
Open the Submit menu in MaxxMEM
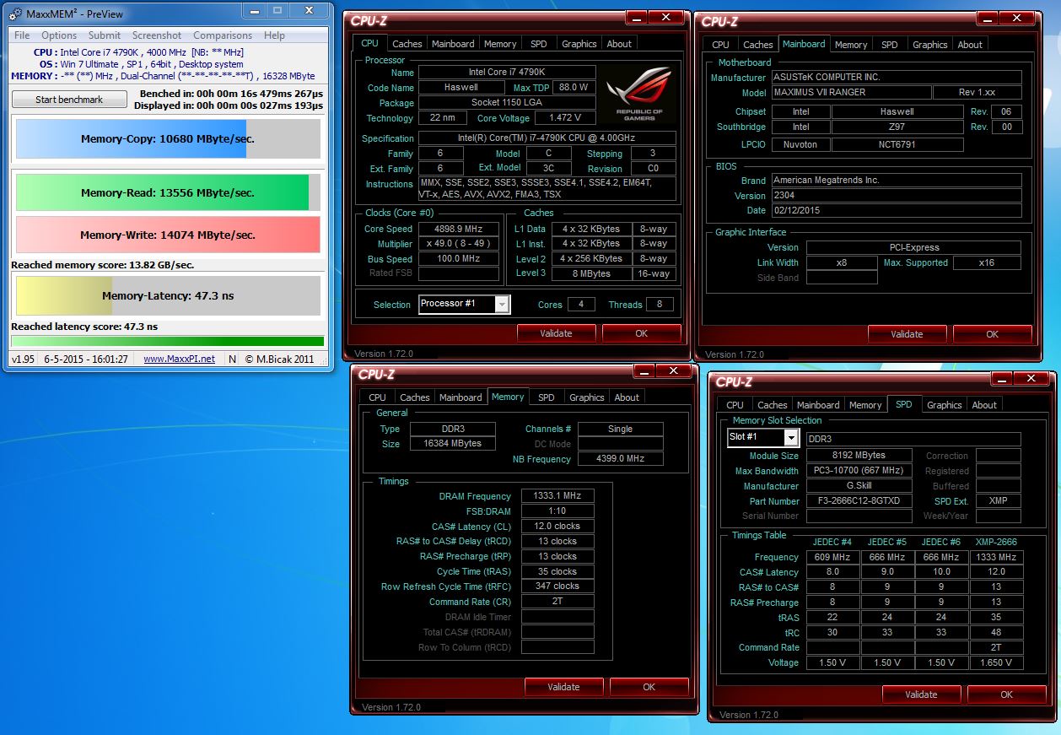[x=105, y=35]
